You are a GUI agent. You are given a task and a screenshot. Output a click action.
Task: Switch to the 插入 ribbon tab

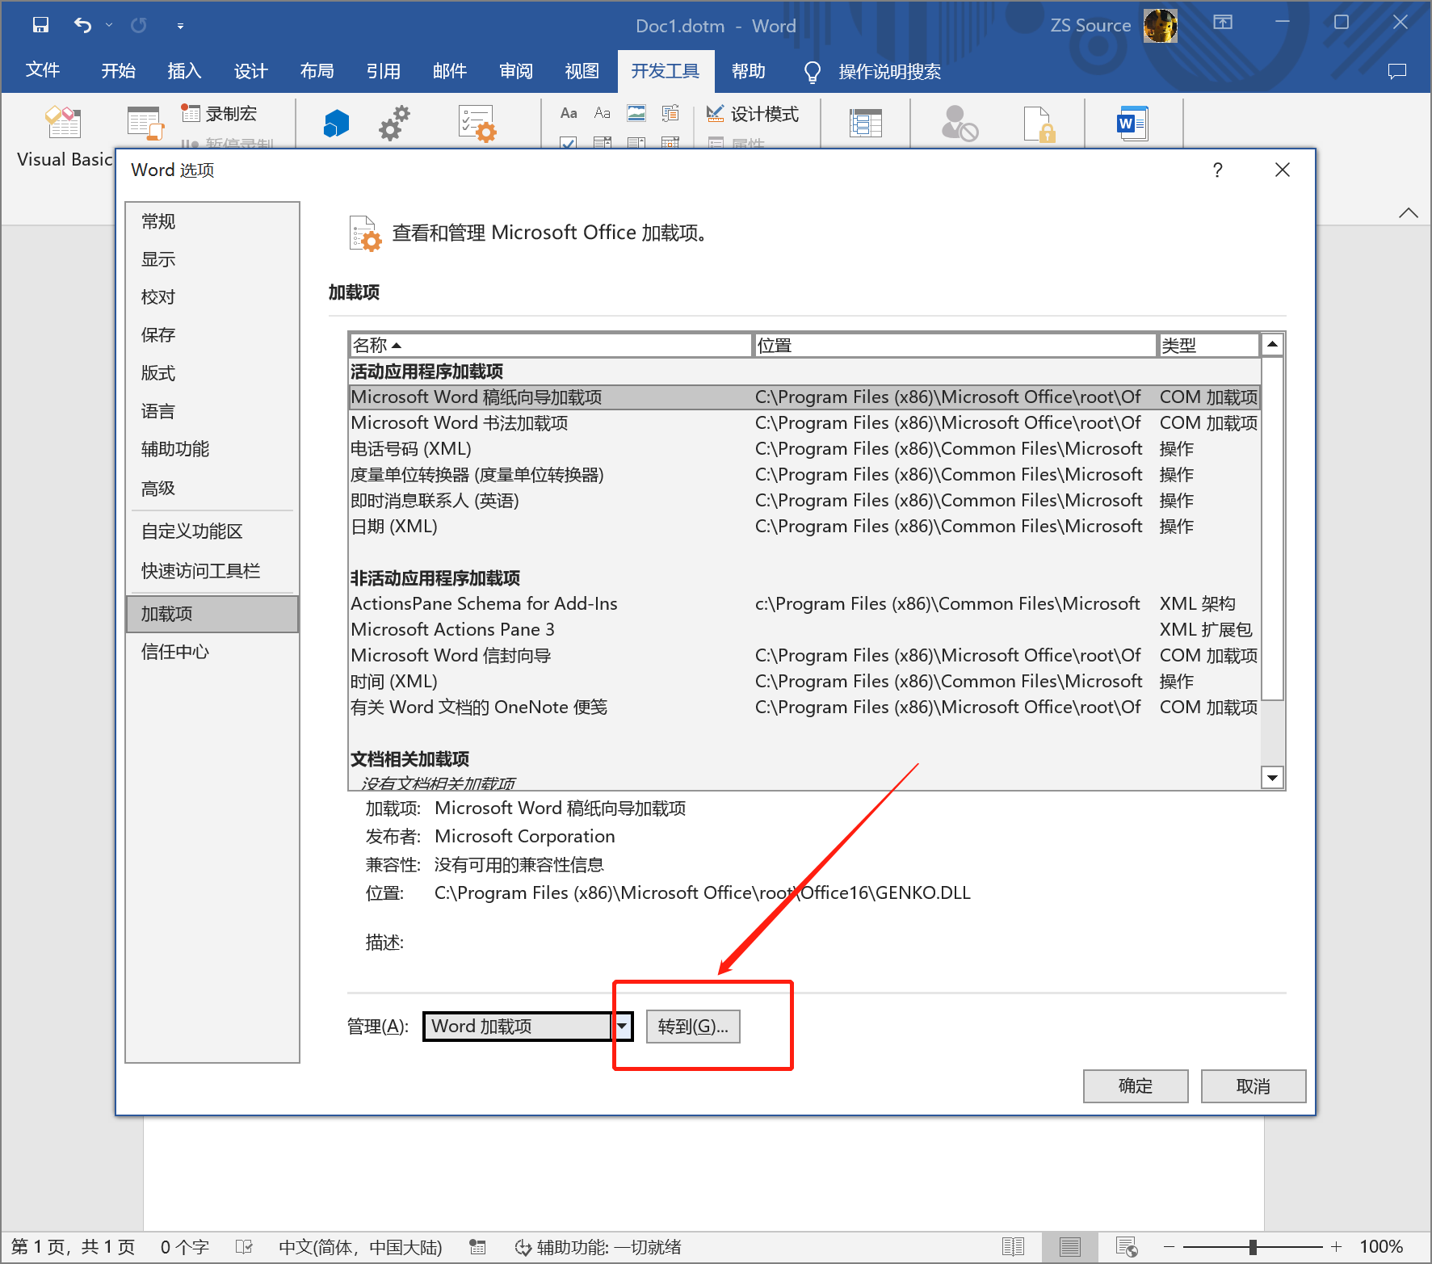coord(184,71)
